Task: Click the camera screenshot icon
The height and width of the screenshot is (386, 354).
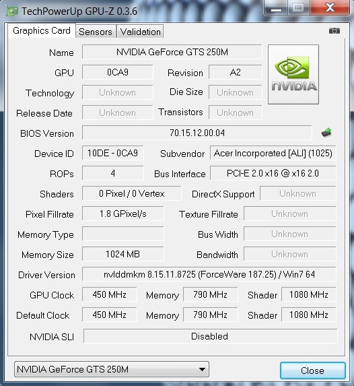Action: click(334, 31)
